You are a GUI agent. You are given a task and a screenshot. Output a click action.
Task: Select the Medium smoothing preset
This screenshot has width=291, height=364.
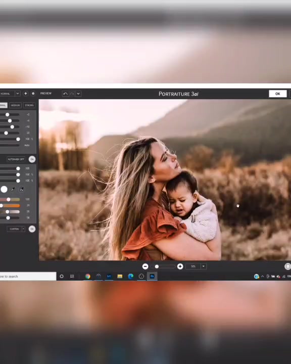[15, 105]
